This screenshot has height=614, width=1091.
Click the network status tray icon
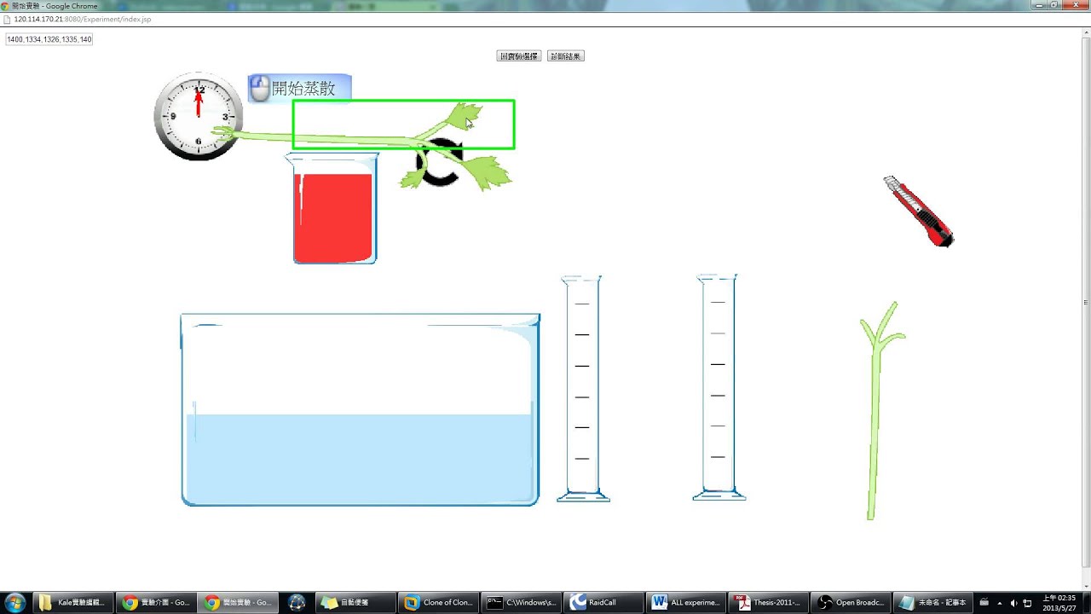point(1027,603)
